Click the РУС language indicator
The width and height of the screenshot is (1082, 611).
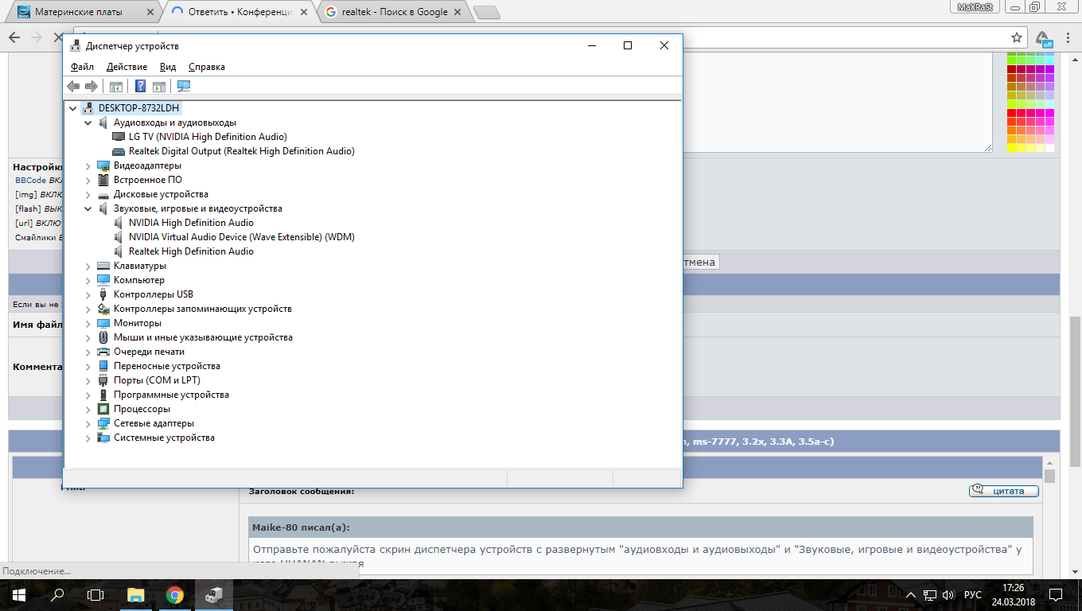(x=973, y=595)
